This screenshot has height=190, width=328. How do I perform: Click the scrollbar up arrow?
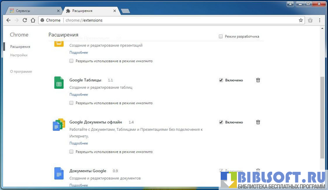click(322, 28)
